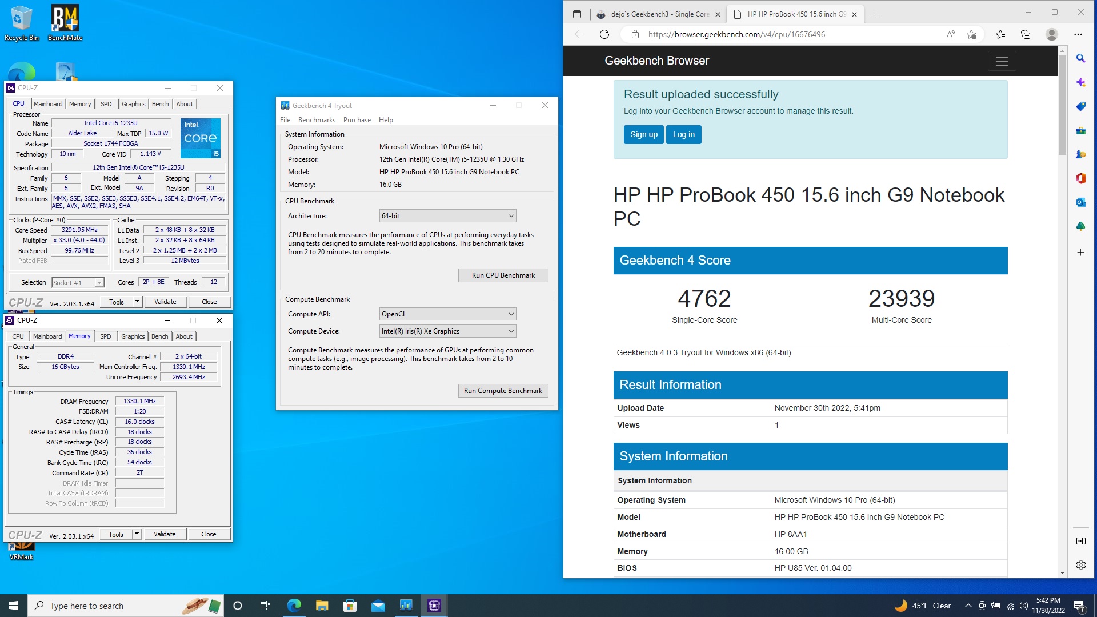
Task: Open Edge Settings and more ellipsis
Action: click(1078, 34)
